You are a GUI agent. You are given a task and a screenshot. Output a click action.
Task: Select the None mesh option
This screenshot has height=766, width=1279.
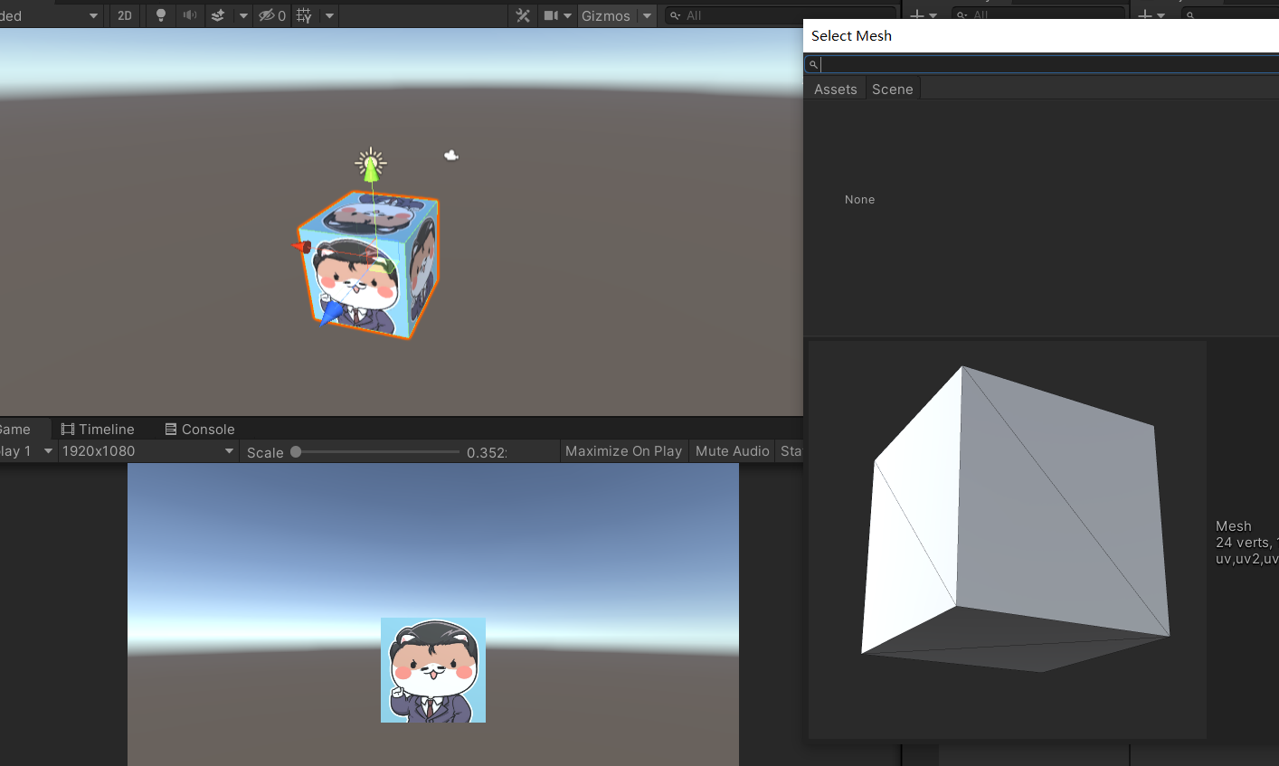859,199
